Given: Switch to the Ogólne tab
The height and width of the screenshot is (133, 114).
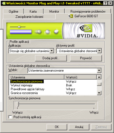Looking at the screenshot, I should [x=13, y=12].
